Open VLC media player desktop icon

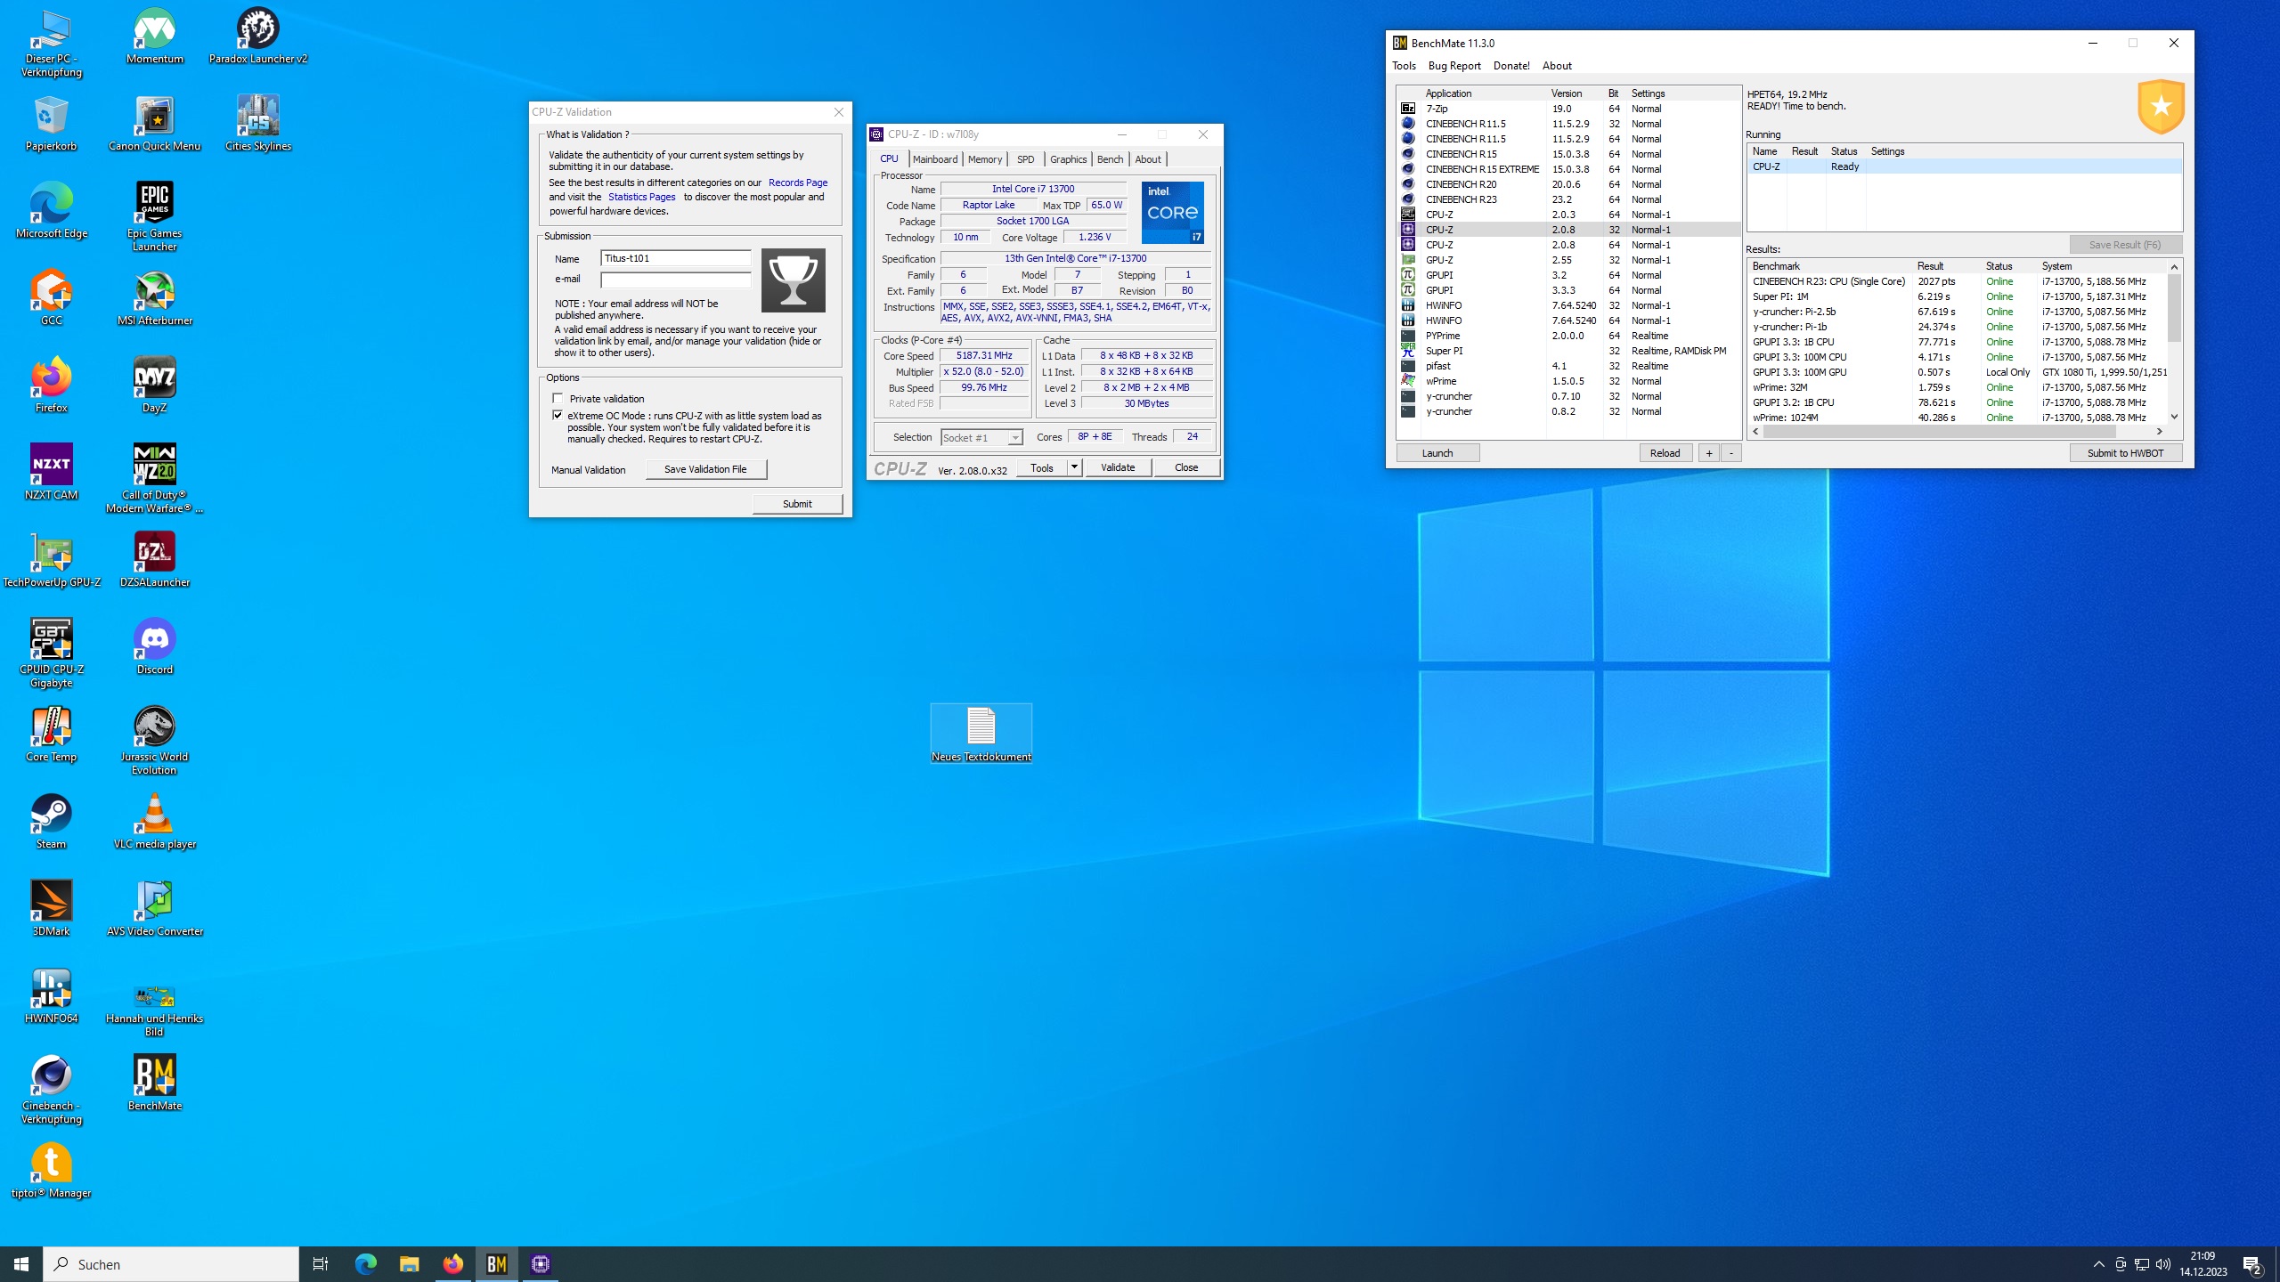pyautogui.click(x=154, y=822)
